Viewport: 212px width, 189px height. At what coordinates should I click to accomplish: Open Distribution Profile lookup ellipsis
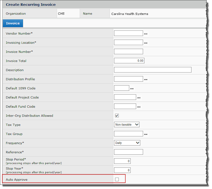(x=146, y=80)
